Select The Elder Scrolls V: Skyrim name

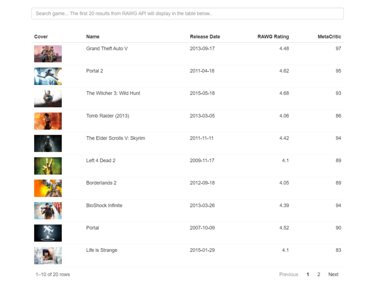coord(116,138)
